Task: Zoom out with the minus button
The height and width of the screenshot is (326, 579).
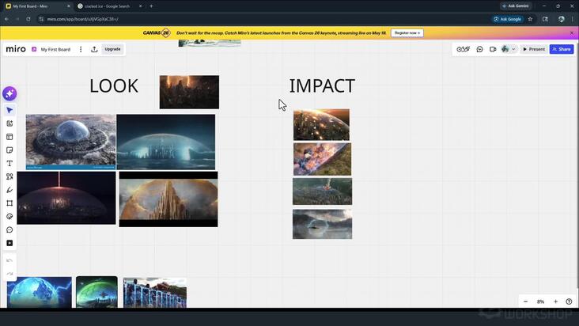Action: [x=525, y=301]
